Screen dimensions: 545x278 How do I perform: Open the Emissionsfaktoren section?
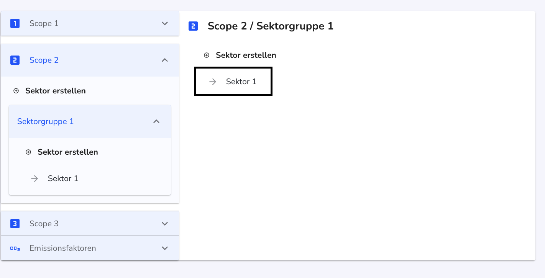point(90,248)
